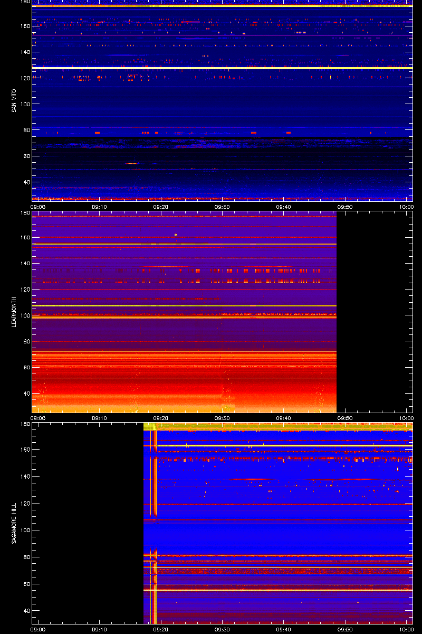This screenshot has height=634, width=422.
Task: Select Learmonth 180 frequency label
Action: tap(24, 213)
